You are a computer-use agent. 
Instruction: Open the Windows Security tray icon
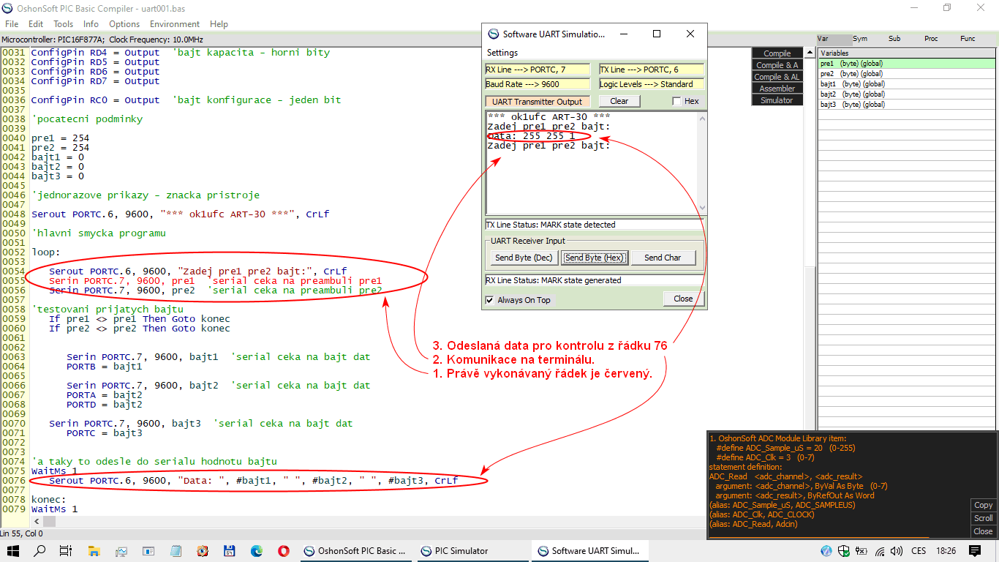pyautogui.click(x=844, y=551)
